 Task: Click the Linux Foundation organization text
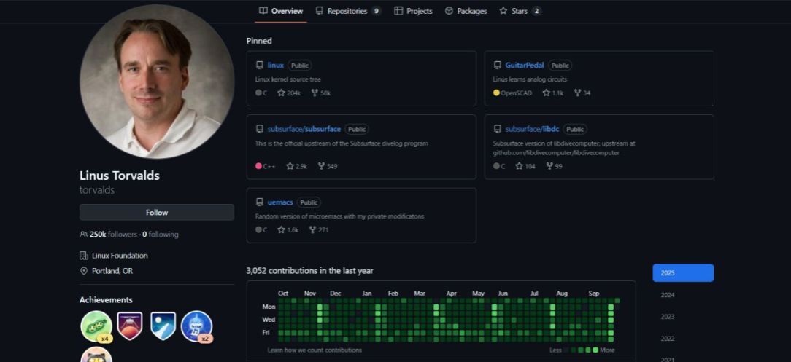120,256
